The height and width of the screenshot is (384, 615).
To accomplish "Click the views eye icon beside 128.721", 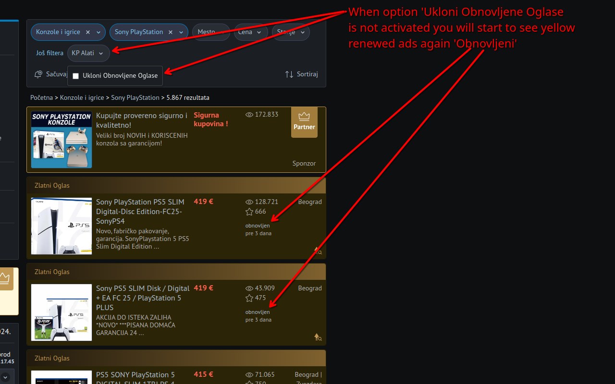I will [x=249, y=202].
